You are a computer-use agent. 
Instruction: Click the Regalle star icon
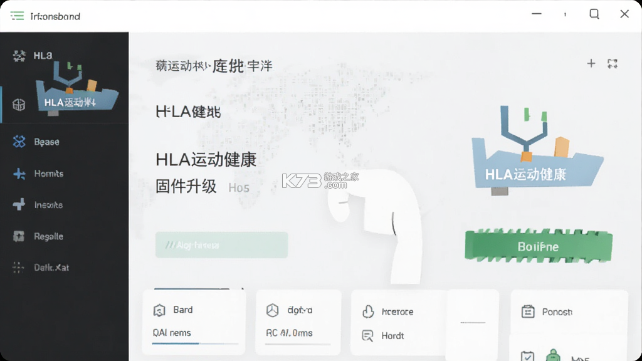[19, 236]
